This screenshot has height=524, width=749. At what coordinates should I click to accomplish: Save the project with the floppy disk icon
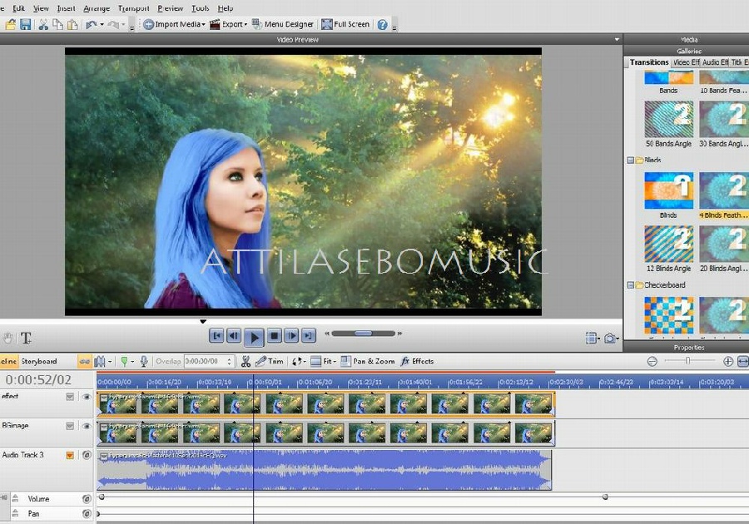pos(25,24)
